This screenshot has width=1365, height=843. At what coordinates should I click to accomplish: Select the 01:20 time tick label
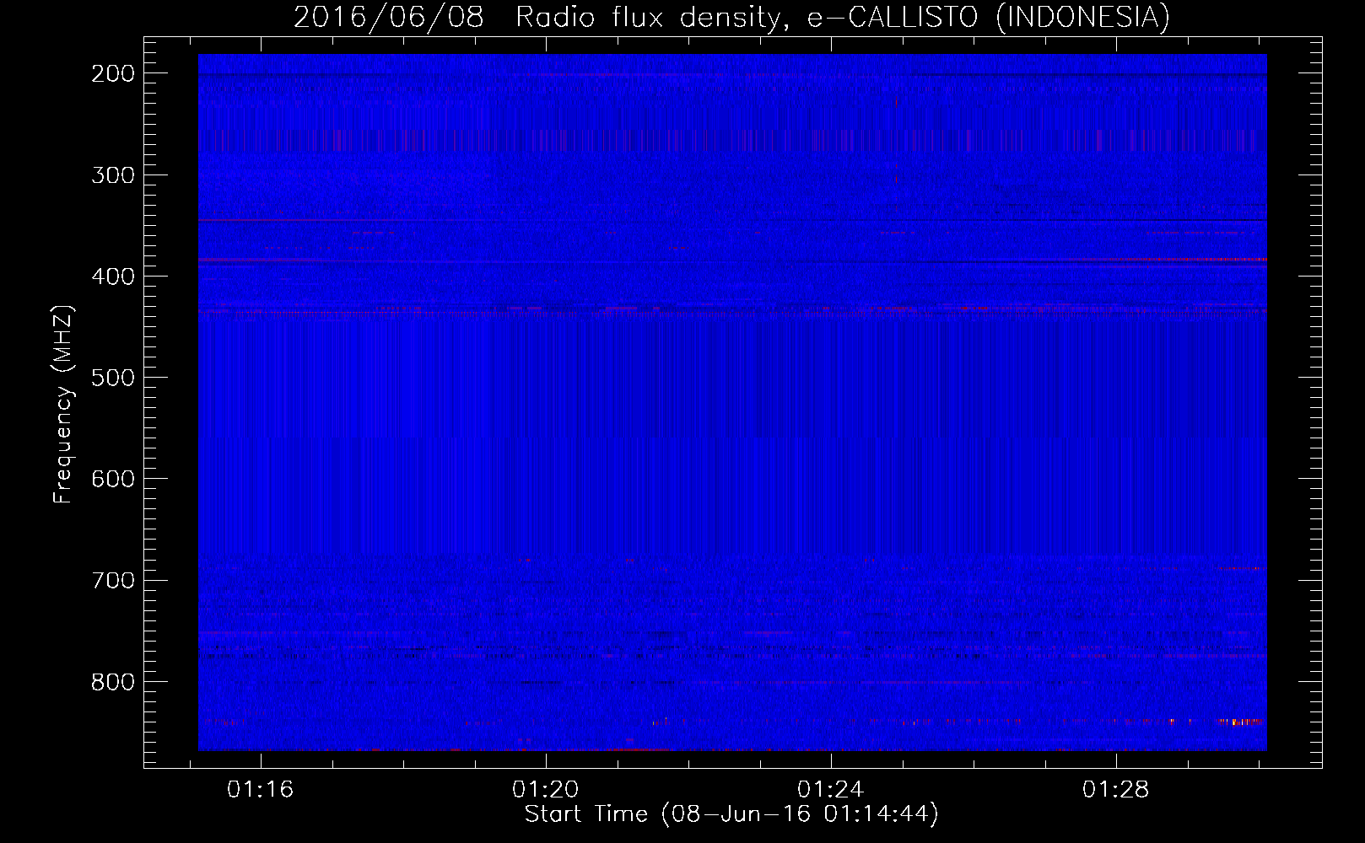pyautogui.click(x=546, y=789)
